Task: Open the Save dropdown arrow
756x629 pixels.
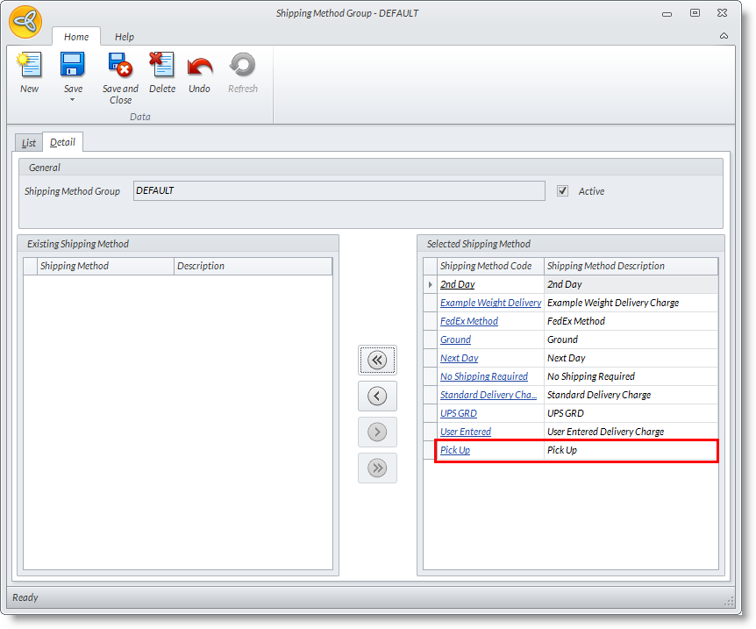Action: (x=73, y=99)
